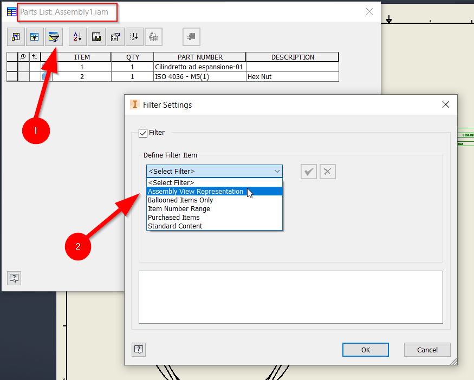
Task: Click the DESCRIPTION column header
Action: (292, 57)
